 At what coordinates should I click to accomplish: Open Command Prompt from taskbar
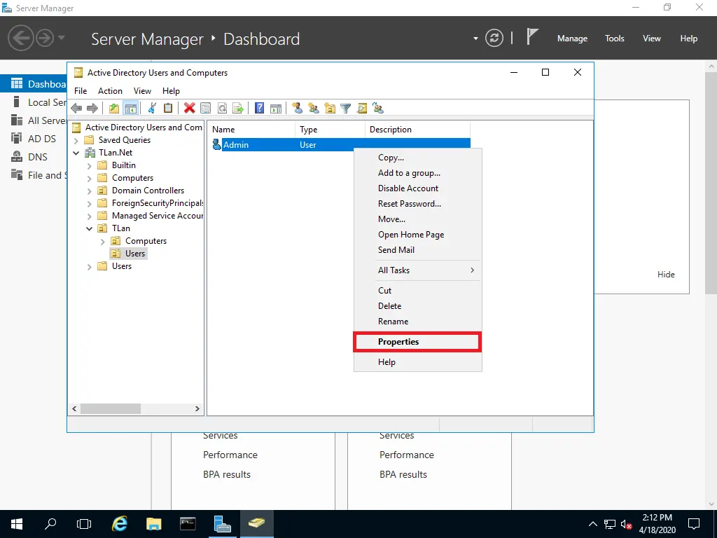click(188, 524)
